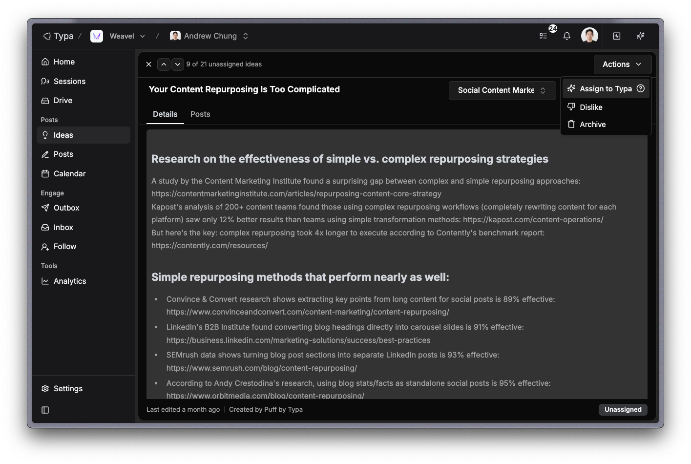Viewport: 691px width, 464px height.
Task: Collapse the Actions dropdown menu
Action: [x=622, y=64]
